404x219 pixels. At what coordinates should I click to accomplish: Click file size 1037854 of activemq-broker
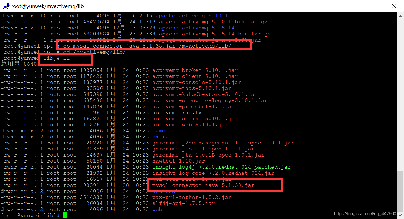pyautogui.click(x=91, y=70)
